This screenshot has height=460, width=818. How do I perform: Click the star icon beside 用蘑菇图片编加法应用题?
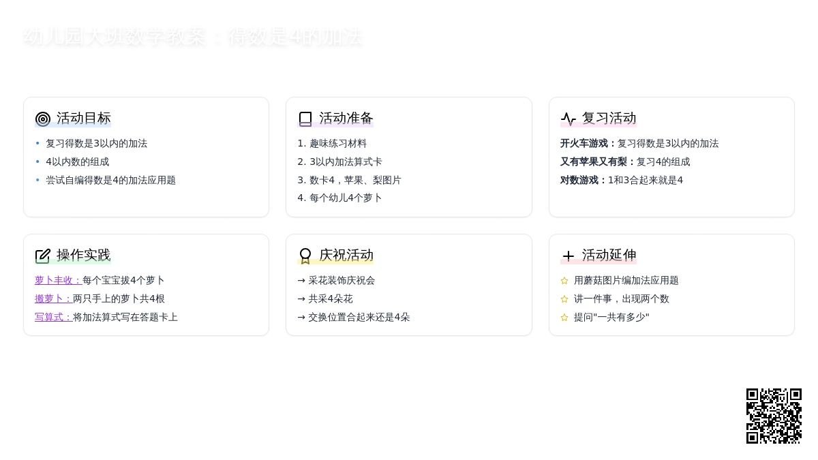564,280
